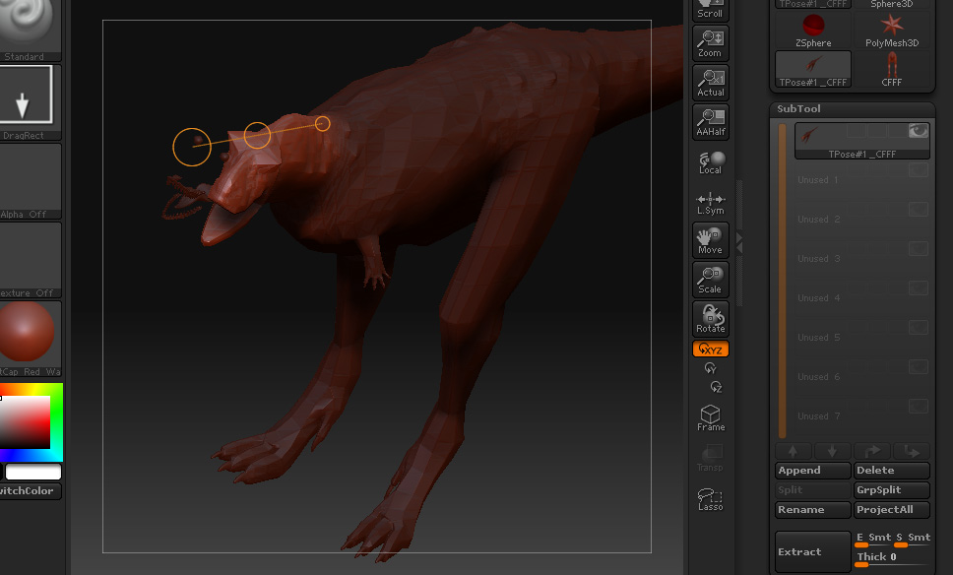This screenshot has width=953, height=575.
Task: Select the Unused 3 subtool slot
Action: 861,259
